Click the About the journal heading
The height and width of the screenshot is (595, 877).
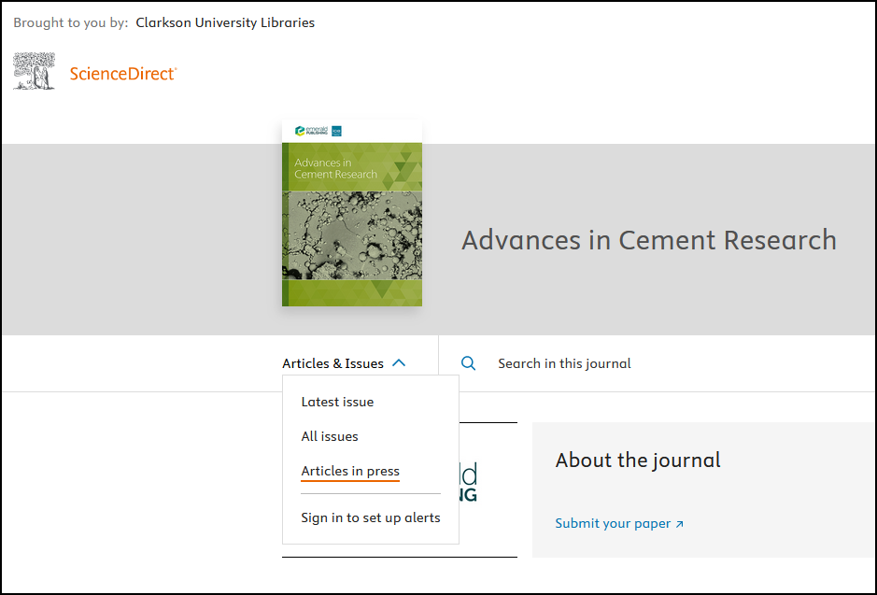638,460
